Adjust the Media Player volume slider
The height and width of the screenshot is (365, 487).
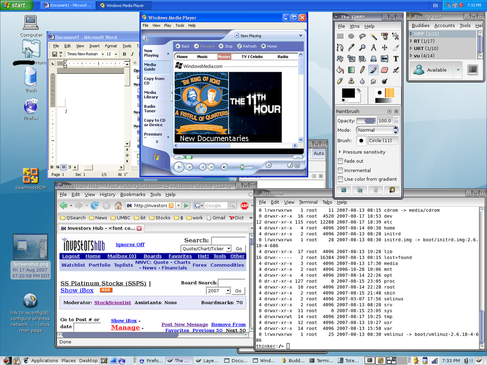242,167
